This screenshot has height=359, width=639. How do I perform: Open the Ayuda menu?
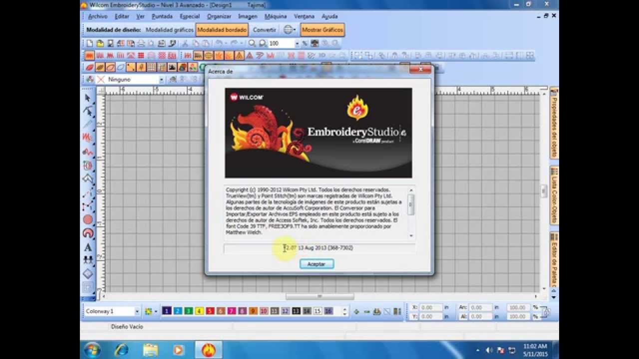point(329,16)
